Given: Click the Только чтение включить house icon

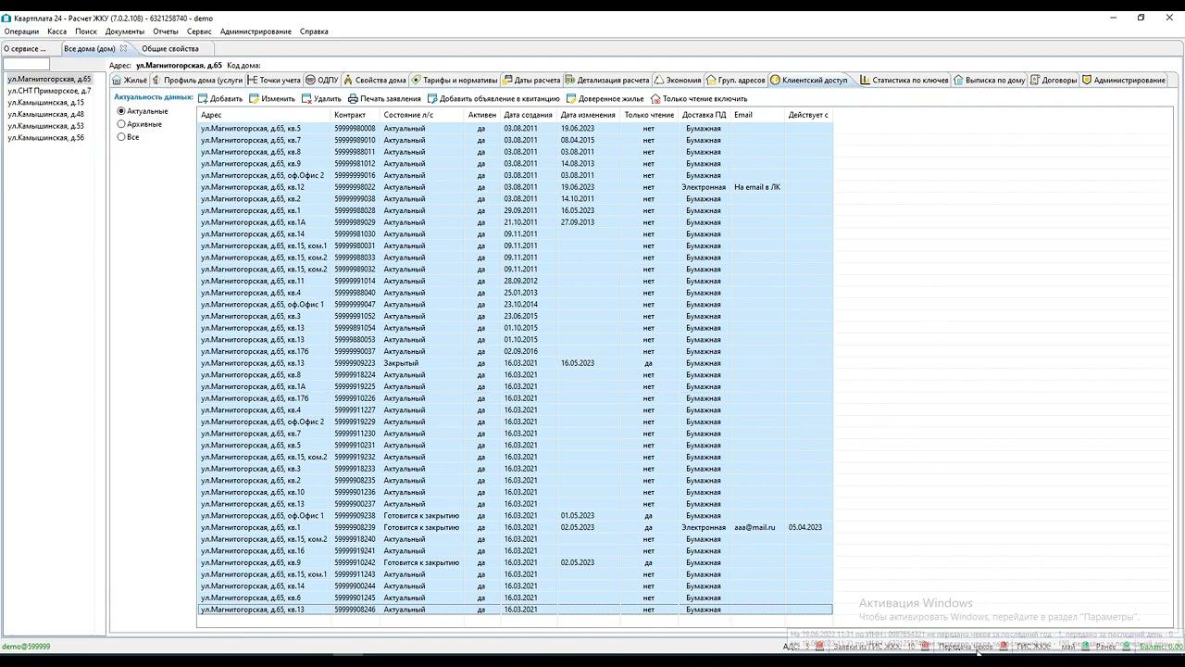Looking at the screenshot, I should [x=655, y=98].
